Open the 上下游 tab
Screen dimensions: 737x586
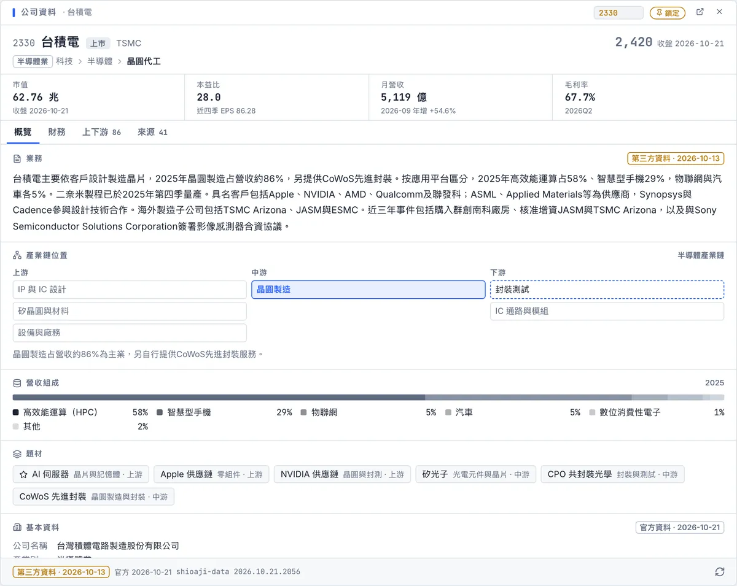[x=101, y=132]
